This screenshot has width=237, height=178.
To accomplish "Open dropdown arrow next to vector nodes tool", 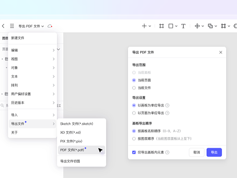I will coord(229,26).
